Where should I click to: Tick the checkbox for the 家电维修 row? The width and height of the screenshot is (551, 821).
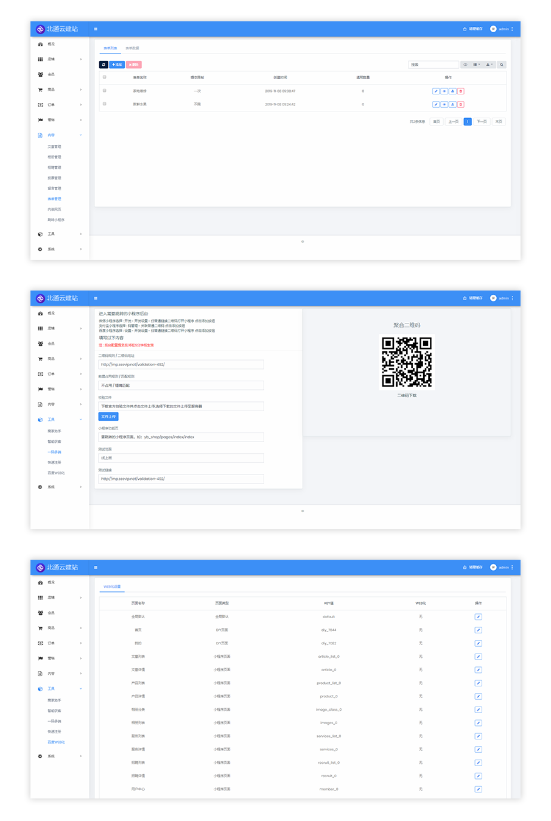coord(105,91)
